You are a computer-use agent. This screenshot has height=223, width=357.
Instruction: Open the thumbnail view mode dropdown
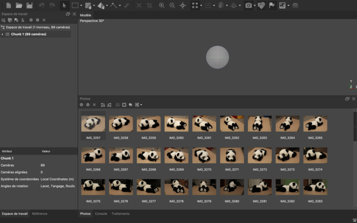(x=141, y=105)
